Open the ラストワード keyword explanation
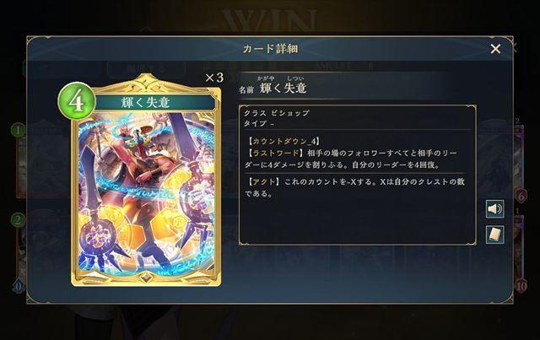The width and height of the screenshot is (540, 340). tap(275, 153)
